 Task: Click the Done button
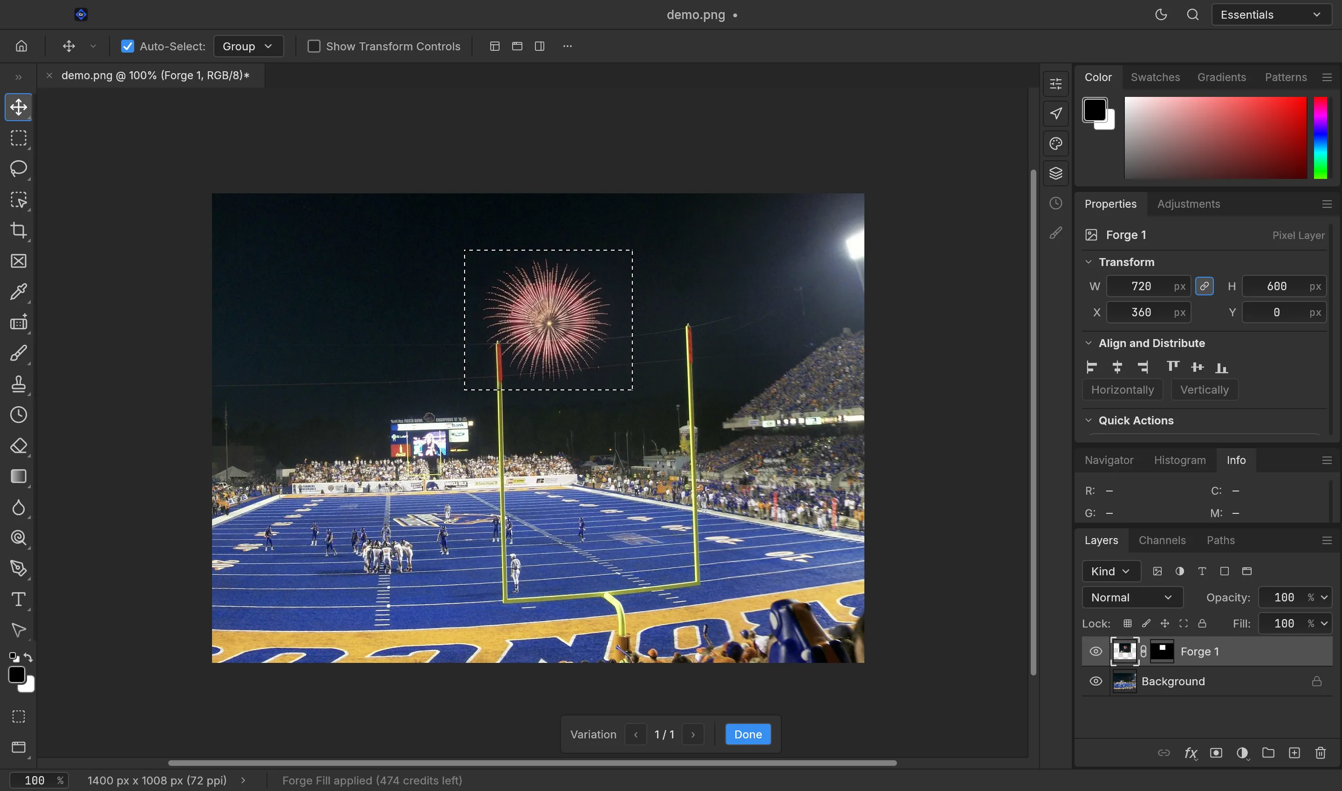(748, 734)
